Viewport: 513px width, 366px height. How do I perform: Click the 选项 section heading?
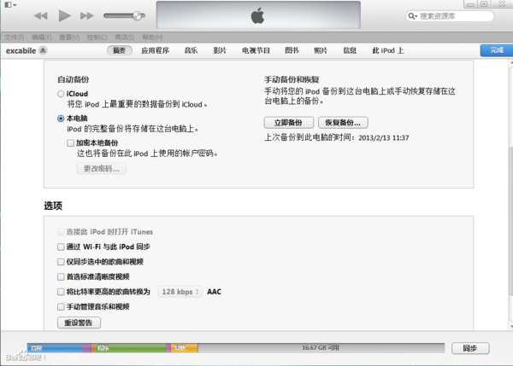(53, 206)
